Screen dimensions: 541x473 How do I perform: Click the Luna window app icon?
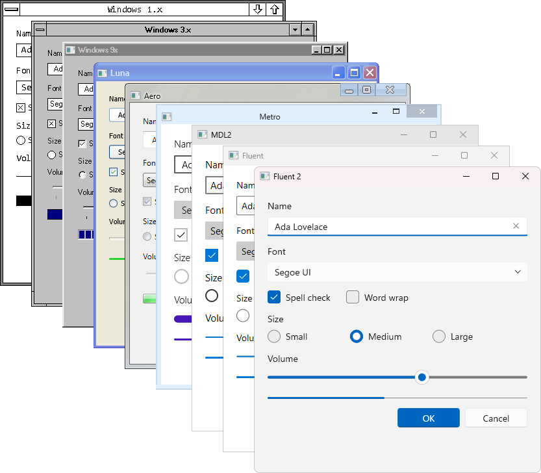coord(102,73)
